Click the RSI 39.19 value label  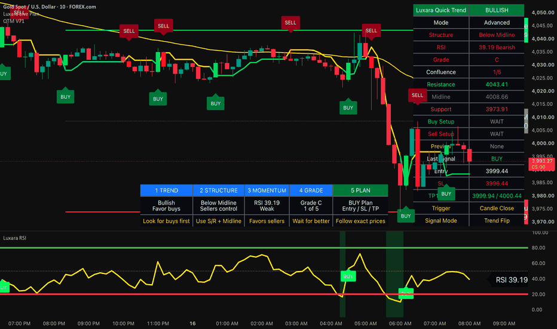(511, 280)
